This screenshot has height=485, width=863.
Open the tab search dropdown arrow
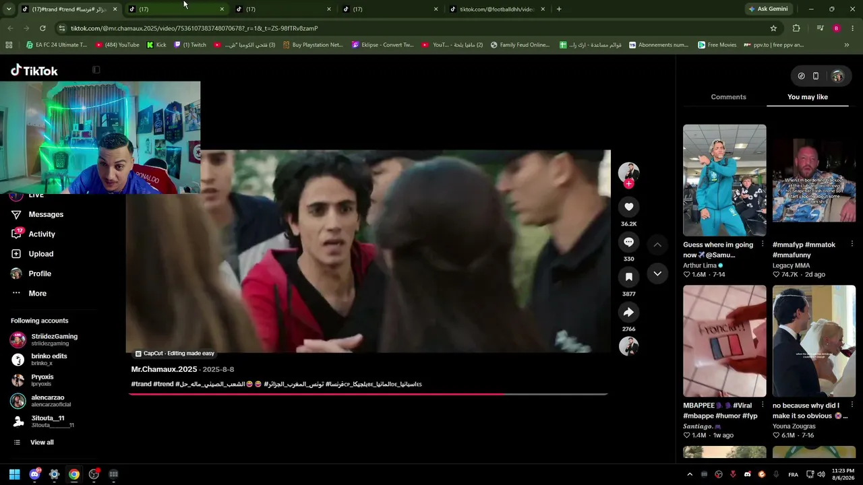[9, 9]
